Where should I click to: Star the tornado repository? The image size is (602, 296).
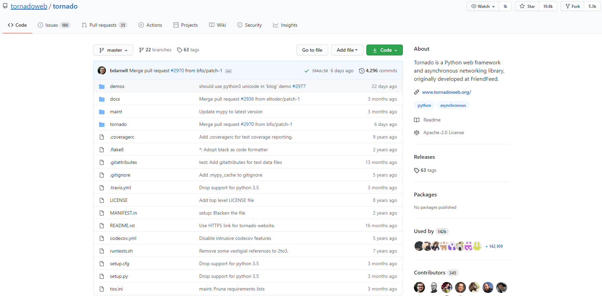(x=527, y=6)
